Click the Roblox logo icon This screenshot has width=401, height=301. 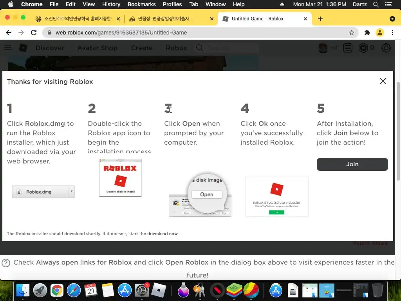[x=23, y=48]
